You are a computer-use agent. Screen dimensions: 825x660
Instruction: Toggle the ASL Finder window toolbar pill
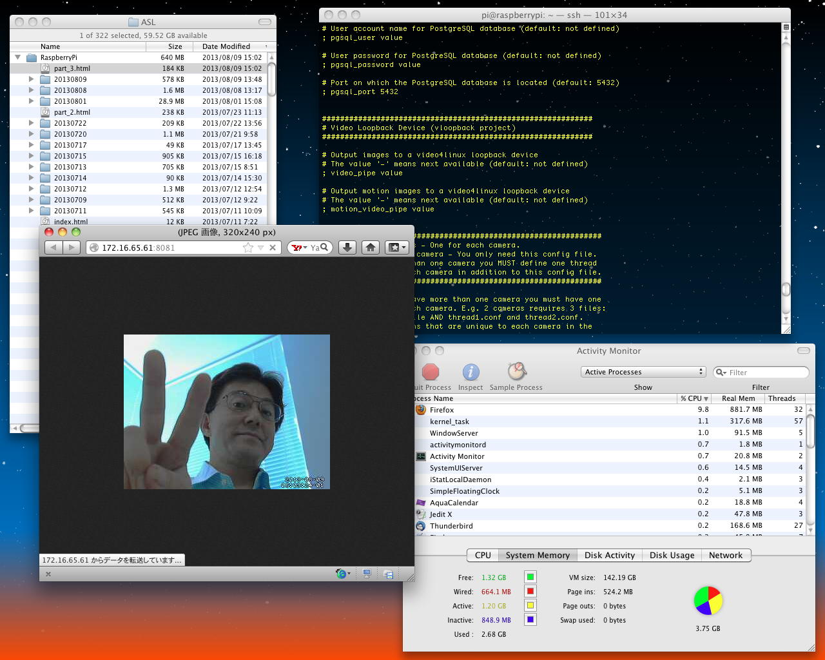pyautogui.click(x=265, y=22)
